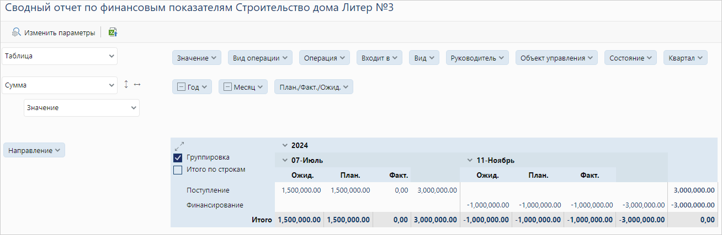Open the Вид операции filter chip
The height and width of the screenshot is (235, 722).
coord(261,58)
